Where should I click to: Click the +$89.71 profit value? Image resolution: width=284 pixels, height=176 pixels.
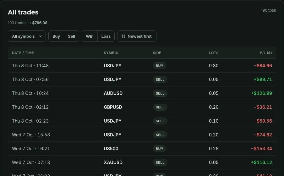(x=263, y=80)
